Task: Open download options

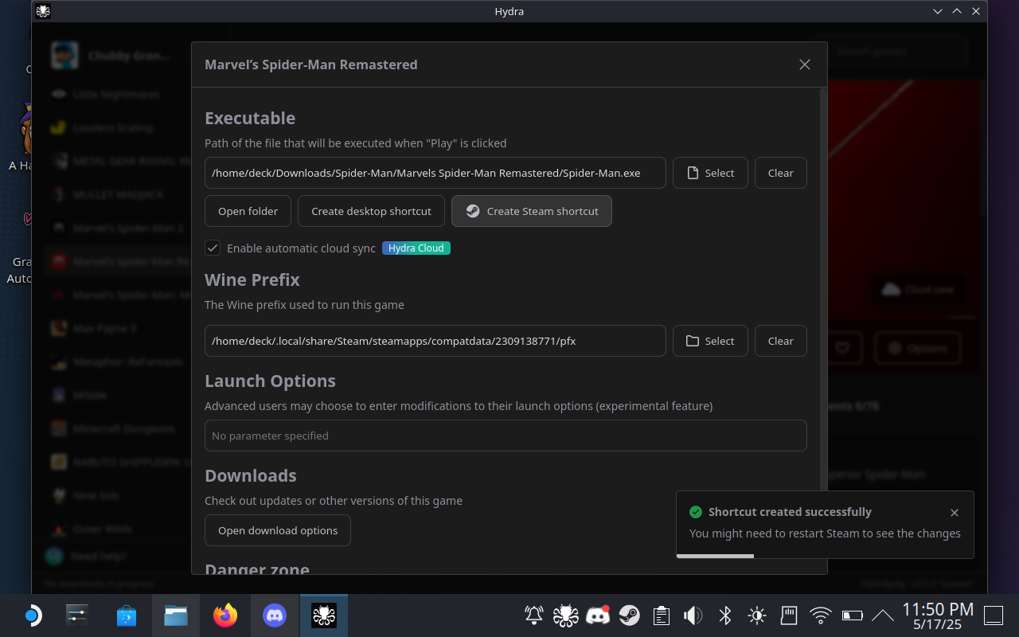Action: [x=278, y=530]
